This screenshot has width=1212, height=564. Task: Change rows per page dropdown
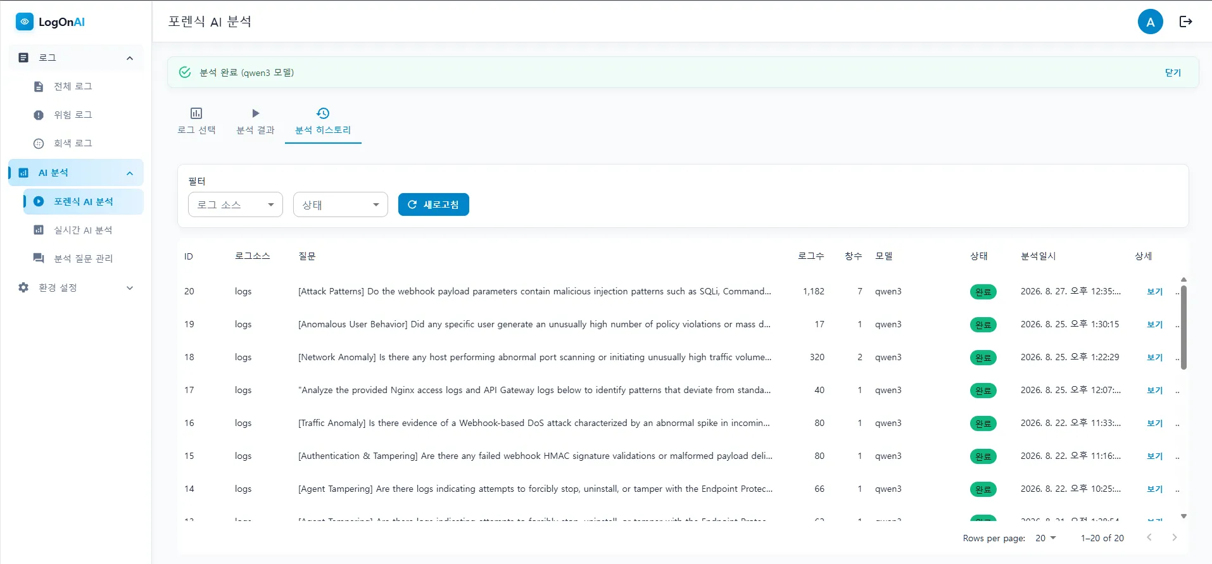pos(1046,537)
